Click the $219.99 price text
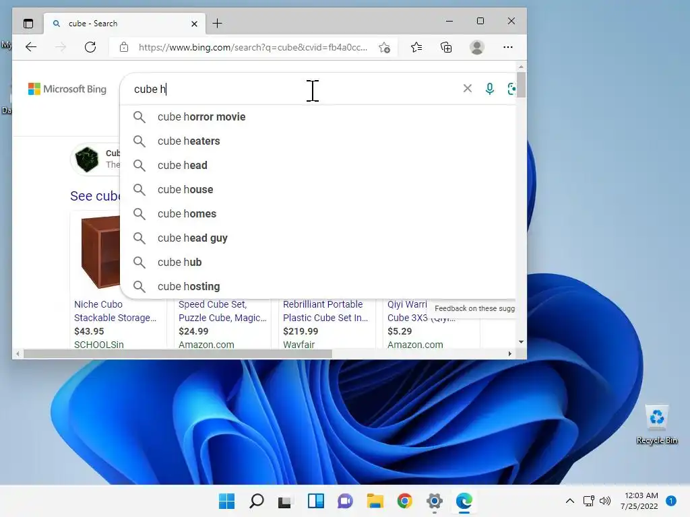Viewport: 690px width, 517px height. (301, 331)
